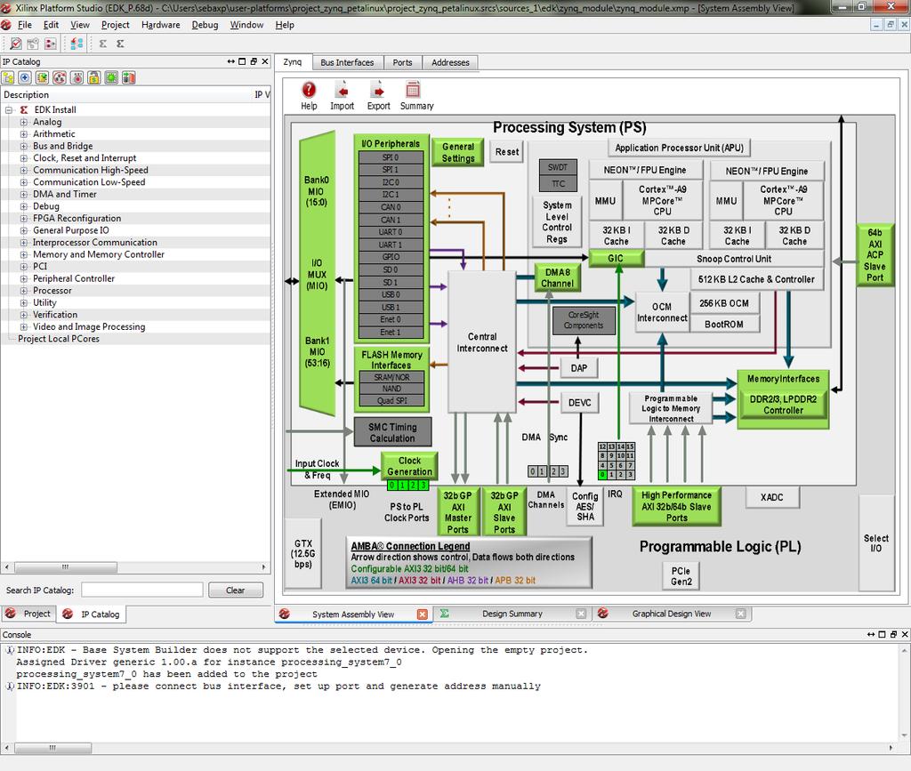Click the blue plus icon in IP Catalog toolbar
911x771 pixels.
(x=25, y=77)
